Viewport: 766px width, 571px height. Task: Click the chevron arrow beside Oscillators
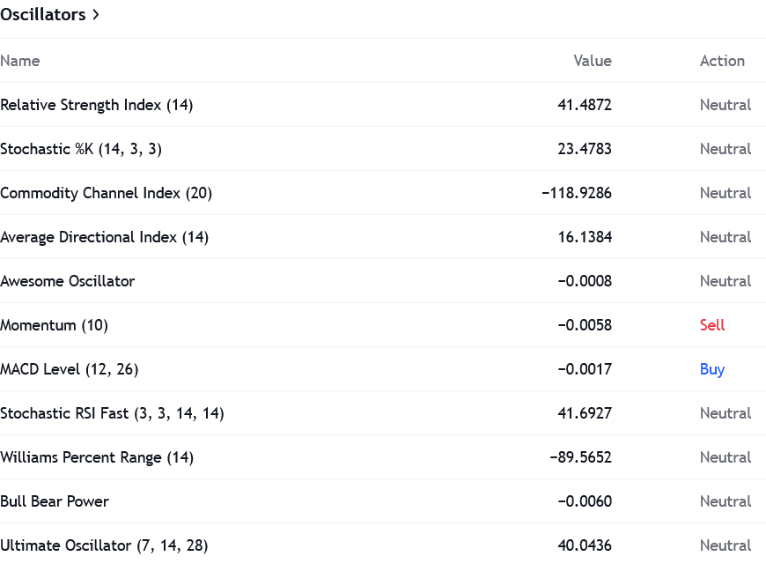(x=96, y=15)
